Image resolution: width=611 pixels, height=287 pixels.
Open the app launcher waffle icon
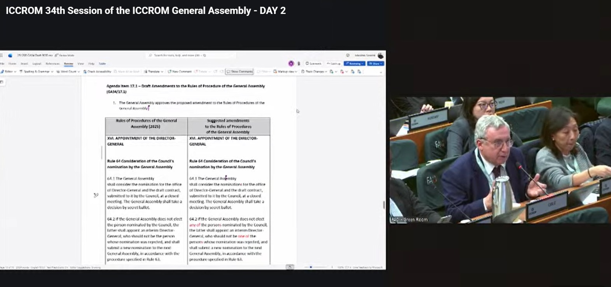pyautogui.click(x=2, y=56)
